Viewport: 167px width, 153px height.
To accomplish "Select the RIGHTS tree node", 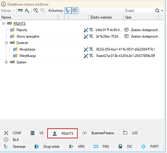I will [x=19, y=23].
